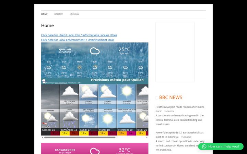Image resolution: width=247 pixels, height=154 pixels.
Task: Click the Dimanche 16 day label
Action: tap(69, 130)
